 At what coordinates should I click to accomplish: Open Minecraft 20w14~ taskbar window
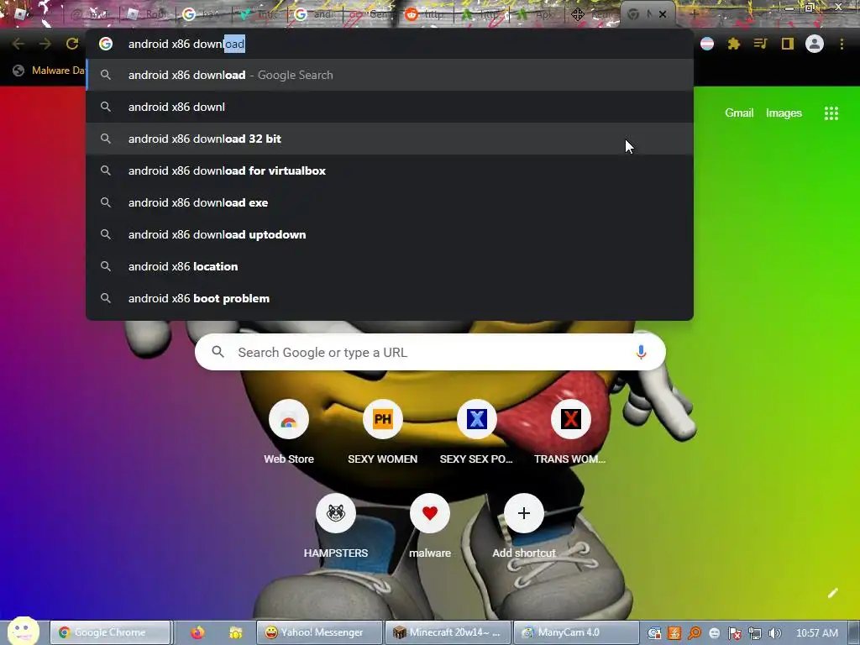click(x=448, y=632)
